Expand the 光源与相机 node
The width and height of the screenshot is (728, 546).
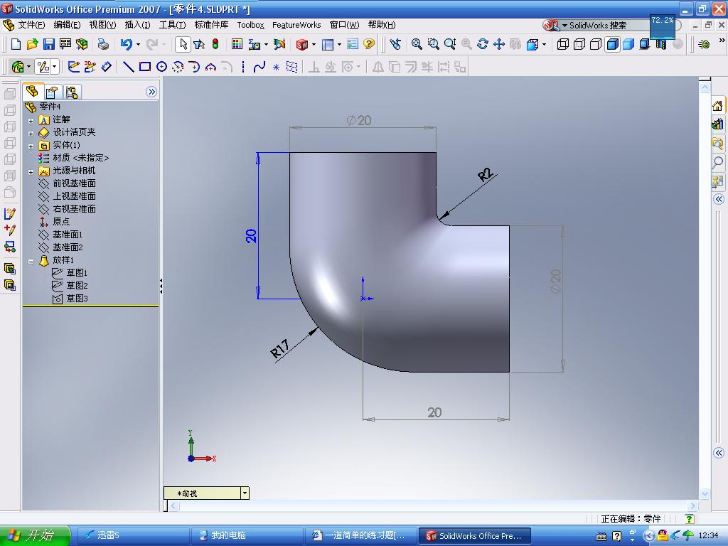[x=31, y=172]
